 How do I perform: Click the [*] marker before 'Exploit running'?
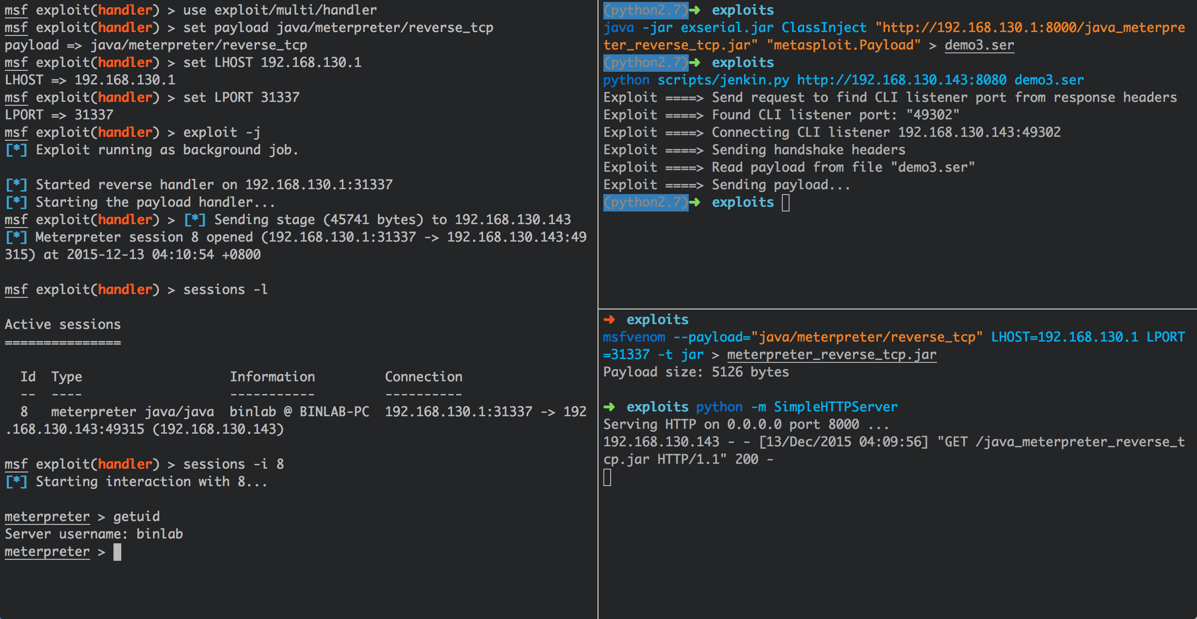pyautogui.click(x=16, y=150)
